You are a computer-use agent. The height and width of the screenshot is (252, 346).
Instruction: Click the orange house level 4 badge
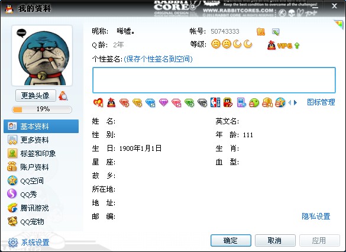pos(267,102)
